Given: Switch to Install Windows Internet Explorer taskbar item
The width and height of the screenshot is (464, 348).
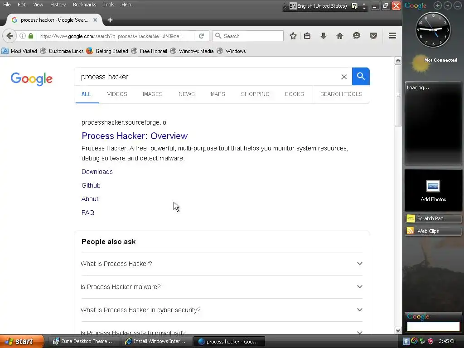Looking at the screenshot, I should [x=156, y=342].
